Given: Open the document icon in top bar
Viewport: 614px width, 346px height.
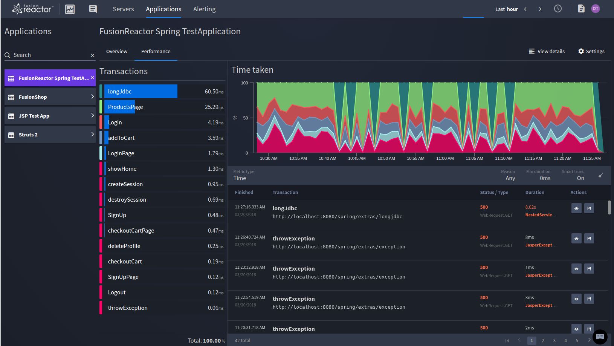Looking at the screenshot, I should [581, 9].
